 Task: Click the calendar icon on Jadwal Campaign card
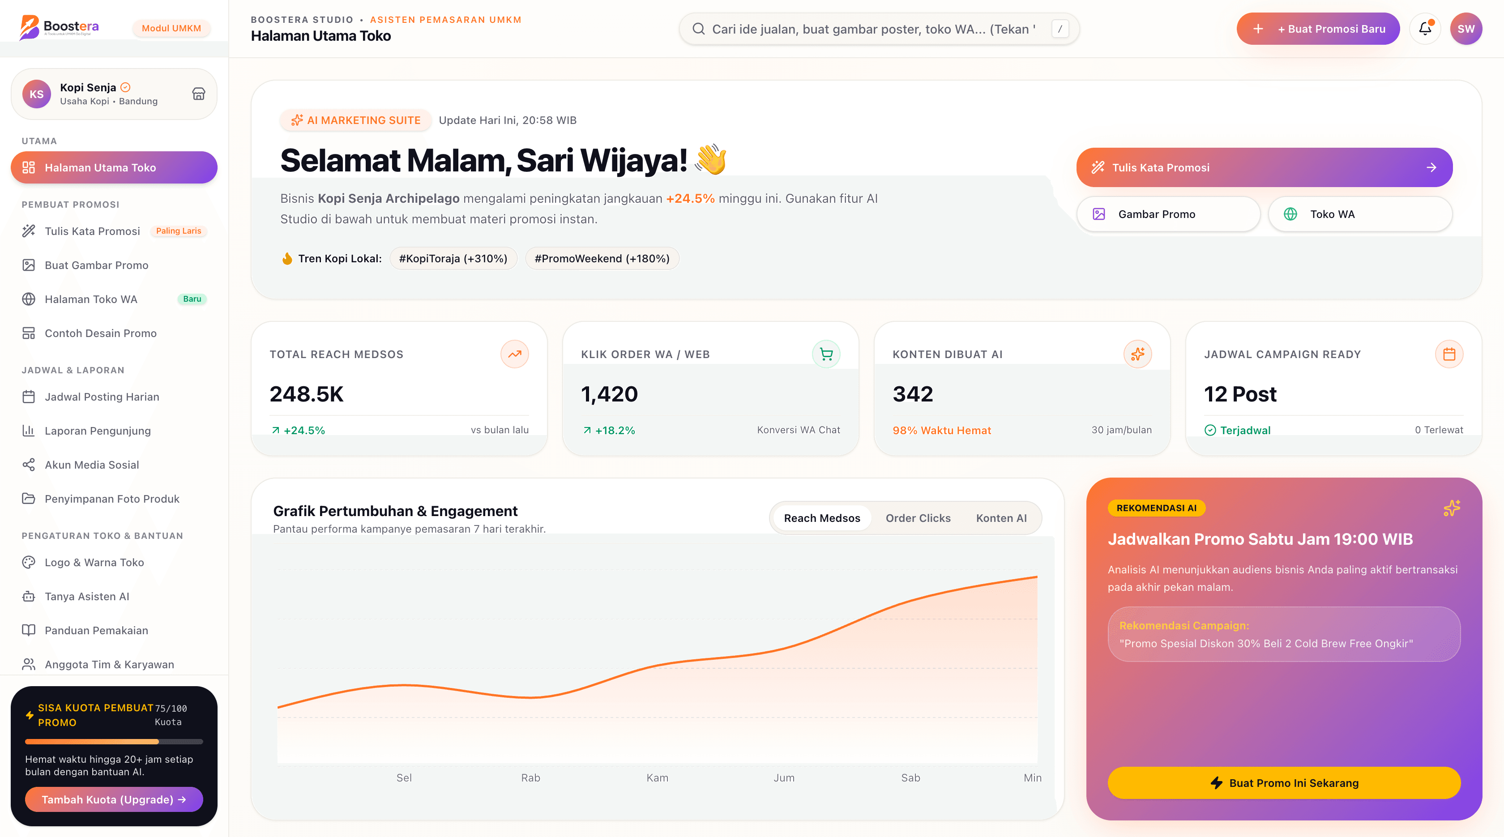point(1449,354)
